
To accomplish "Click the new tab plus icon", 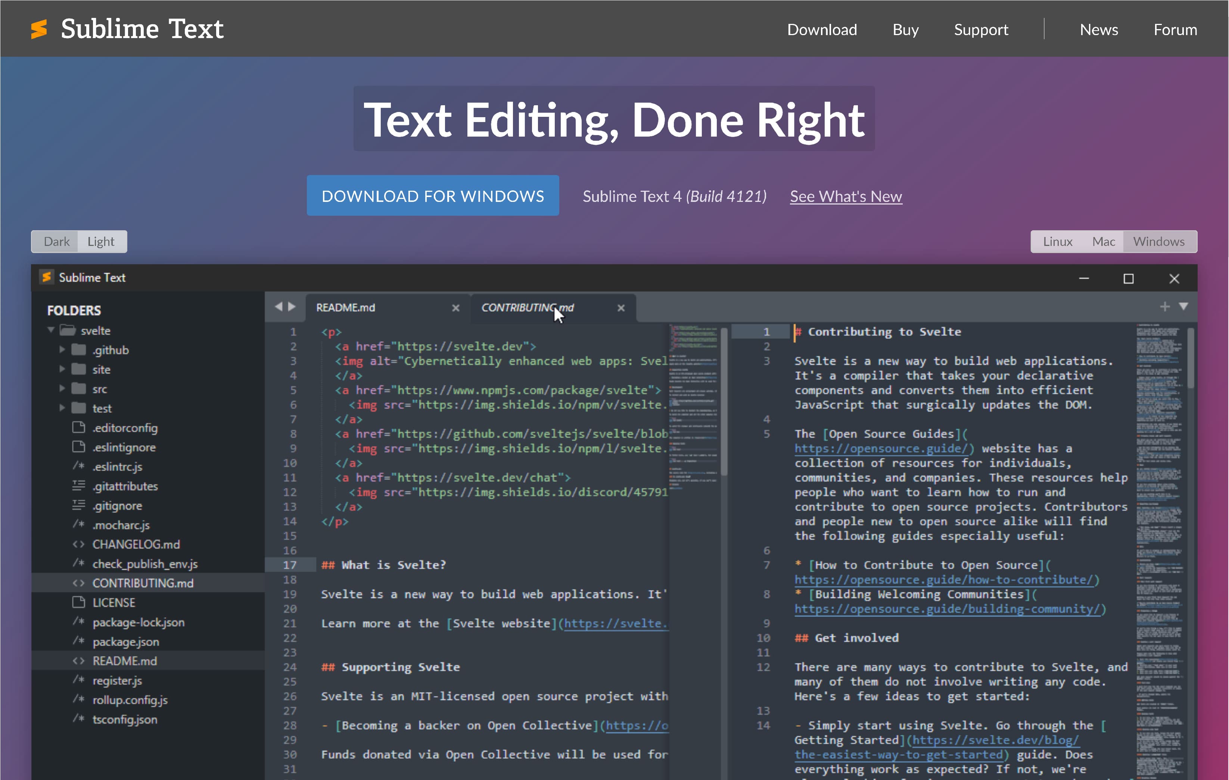I will click(1165, 307).
